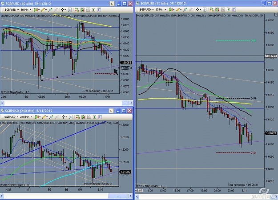Open the $GBPUSD instrument dropdown in 240 Min chart
Viewport: 278px width, 200px height.
(11, 117)
